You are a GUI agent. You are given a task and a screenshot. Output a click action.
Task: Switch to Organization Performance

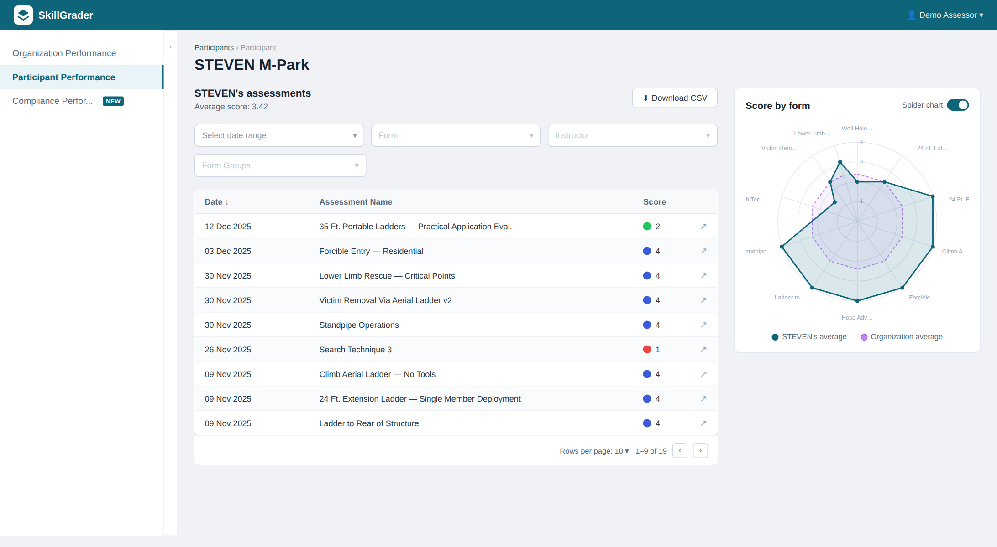64,53
